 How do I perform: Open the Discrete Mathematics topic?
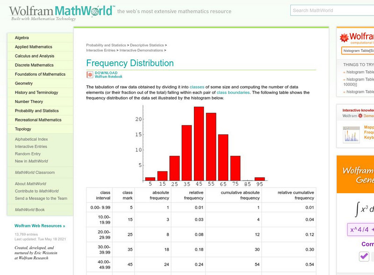[34, 65]
